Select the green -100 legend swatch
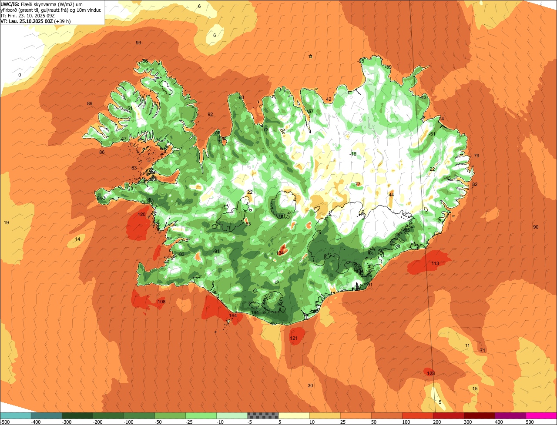 139,415
